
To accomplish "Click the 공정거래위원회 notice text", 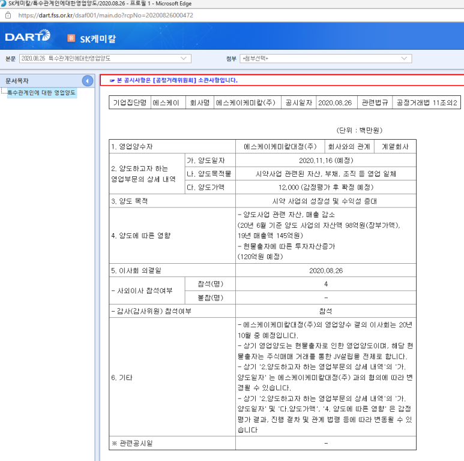I will point(177,80).
